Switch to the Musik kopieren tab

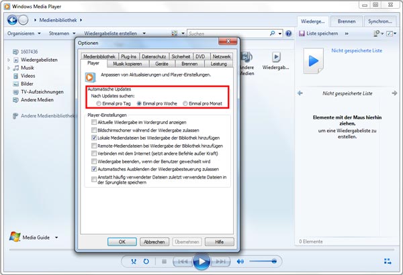click(x=128, y=64)
